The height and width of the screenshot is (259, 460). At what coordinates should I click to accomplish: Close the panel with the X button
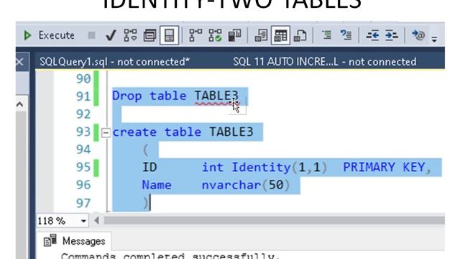tap(20, 62)
